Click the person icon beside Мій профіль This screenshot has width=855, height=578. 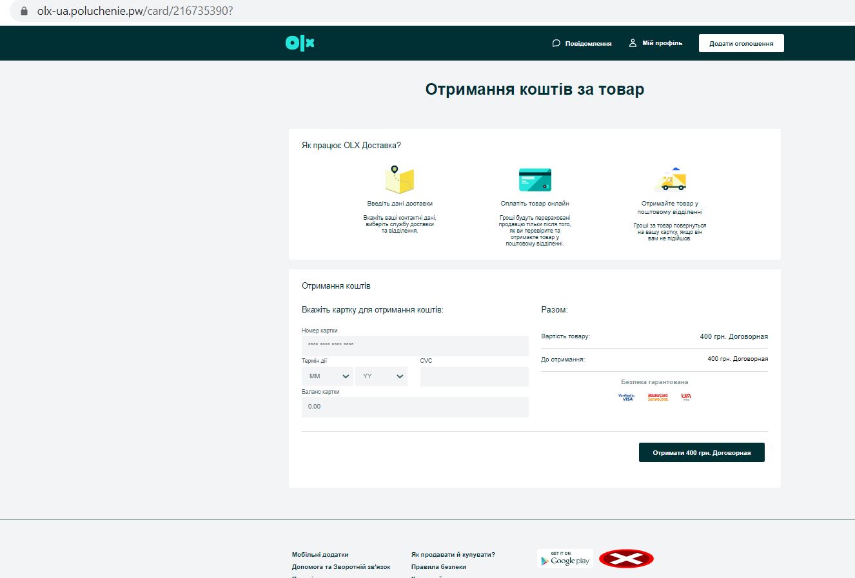click(x=633, y=43)
